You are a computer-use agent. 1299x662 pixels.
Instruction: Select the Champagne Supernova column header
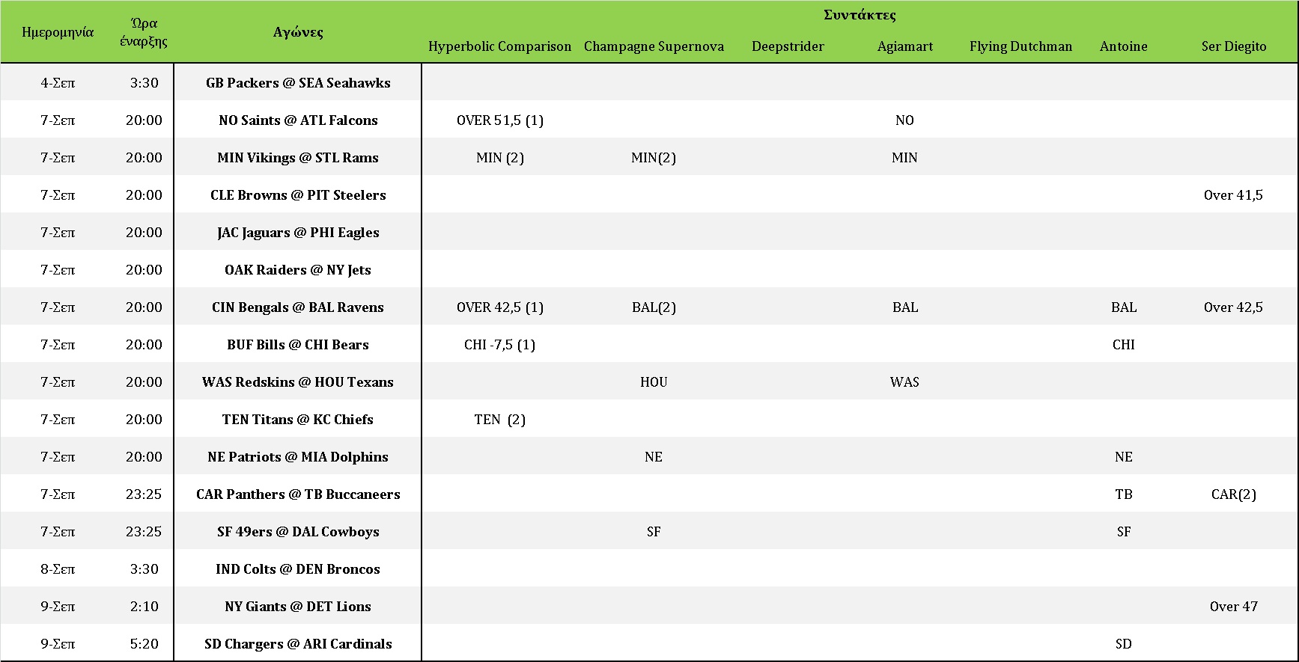654,46
